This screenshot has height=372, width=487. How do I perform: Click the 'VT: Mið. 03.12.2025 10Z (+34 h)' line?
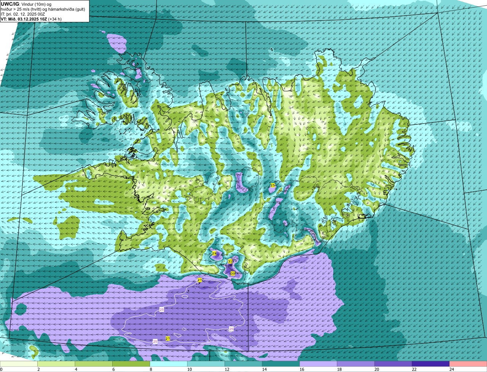pyautogui.click(x=31, y=19)
